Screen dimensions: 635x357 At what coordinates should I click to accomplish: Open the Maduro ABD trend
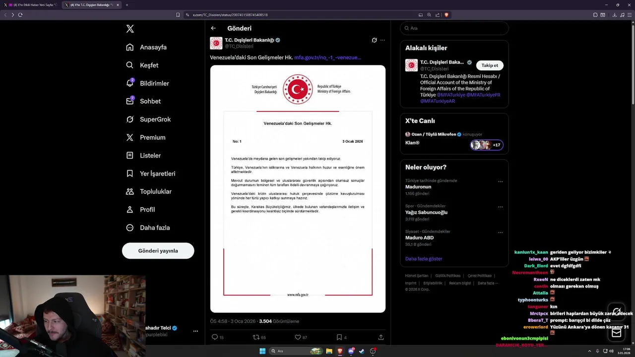[x=419, y=238]
